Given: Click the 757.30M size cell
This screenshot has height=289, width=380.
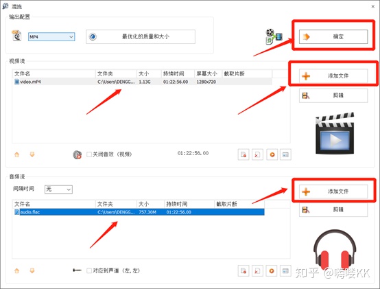Looking at the screenshot, I should coord(147,212).
